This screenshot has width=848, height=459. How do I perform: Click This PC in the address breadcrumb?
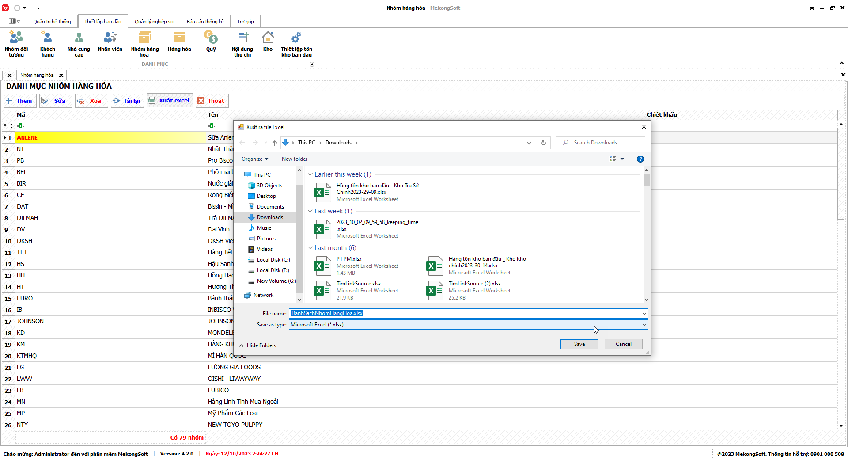307,143
